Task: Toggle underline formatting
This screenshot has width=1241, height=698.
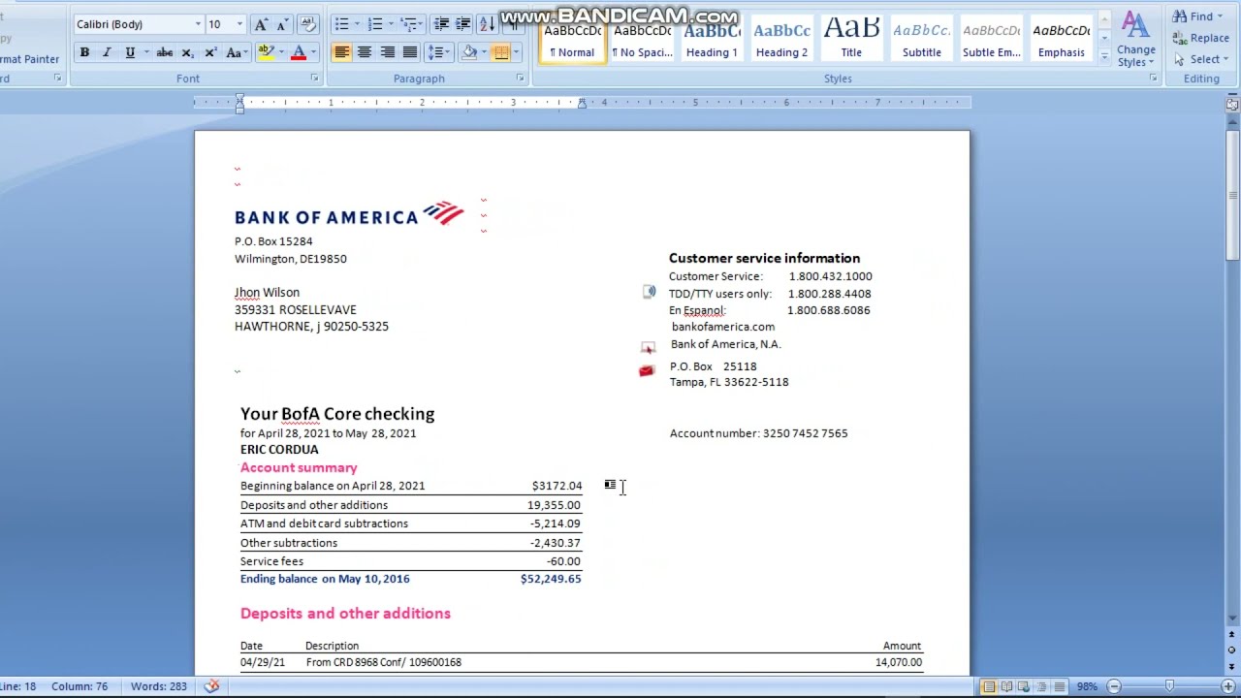Action: [x=129, y=52]
